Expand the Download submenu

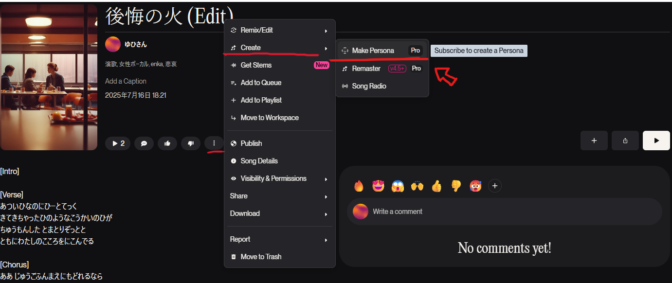point(280,213)
